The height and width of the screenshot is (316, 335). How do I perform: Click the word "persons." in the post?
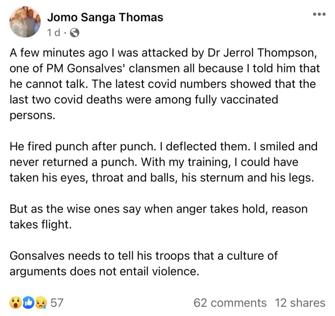pos(31,116)
